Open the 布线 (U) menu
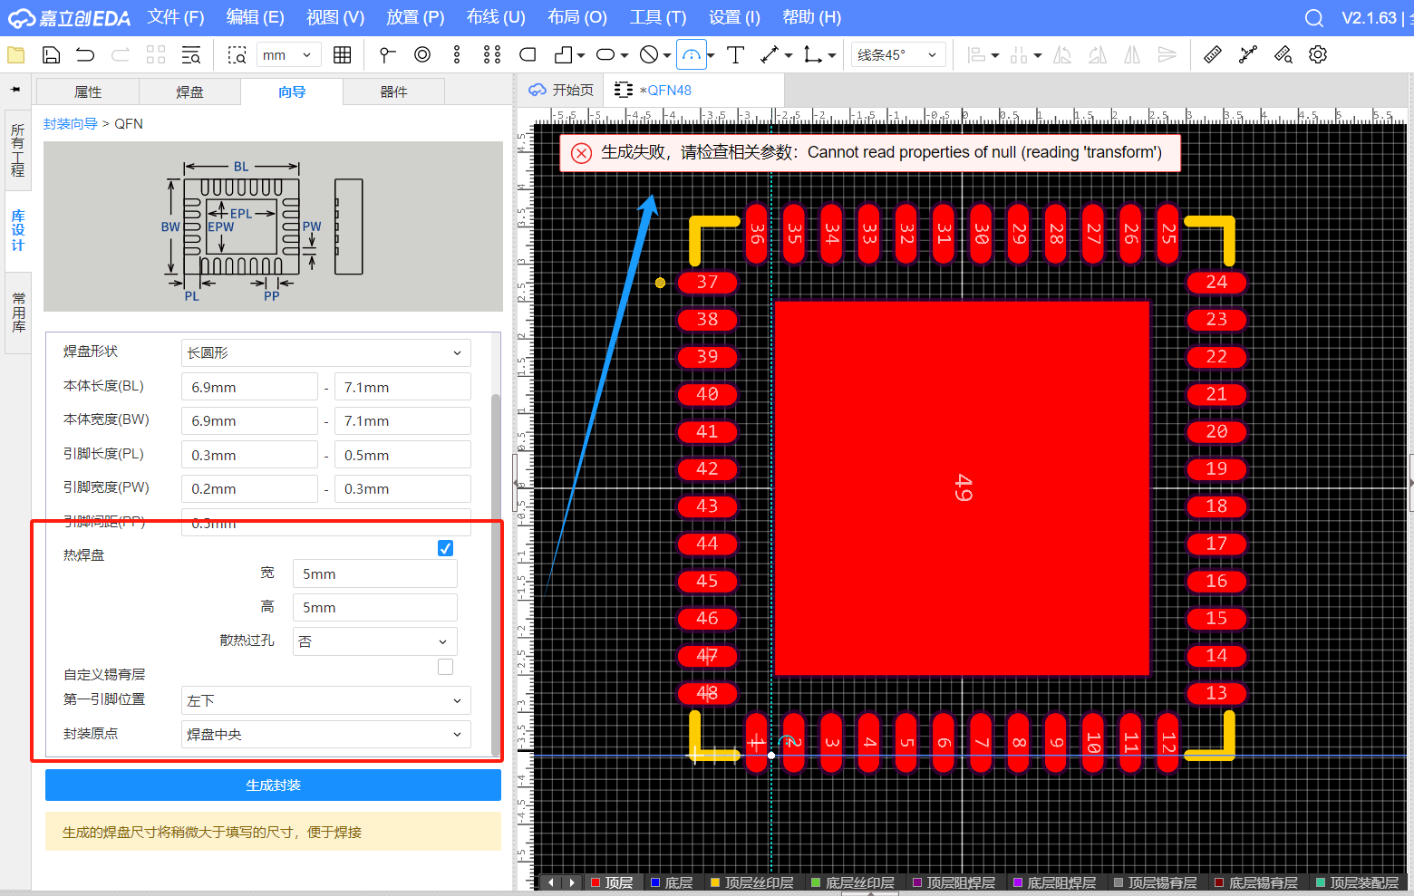Image resolution: width=1414 pixels, height=896 pixels. 496,17
